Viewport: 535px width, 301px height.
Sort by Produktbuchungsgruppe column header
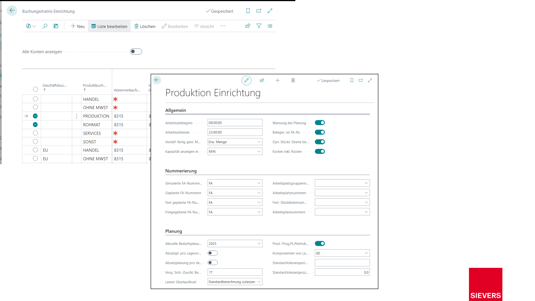point(94,86)
